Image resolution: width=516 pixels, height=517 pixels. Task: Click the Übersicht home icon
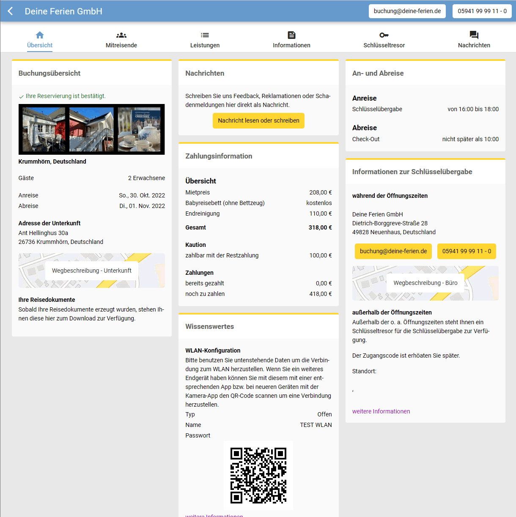[40, 35]
